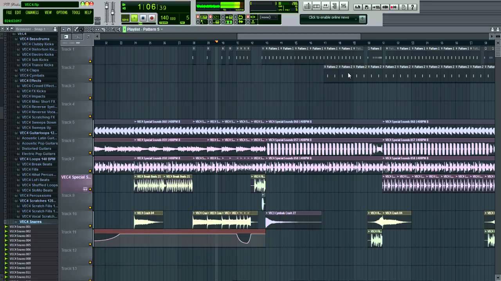
Task: Toggle mute light on Track 2
Action: pos(90,80)
